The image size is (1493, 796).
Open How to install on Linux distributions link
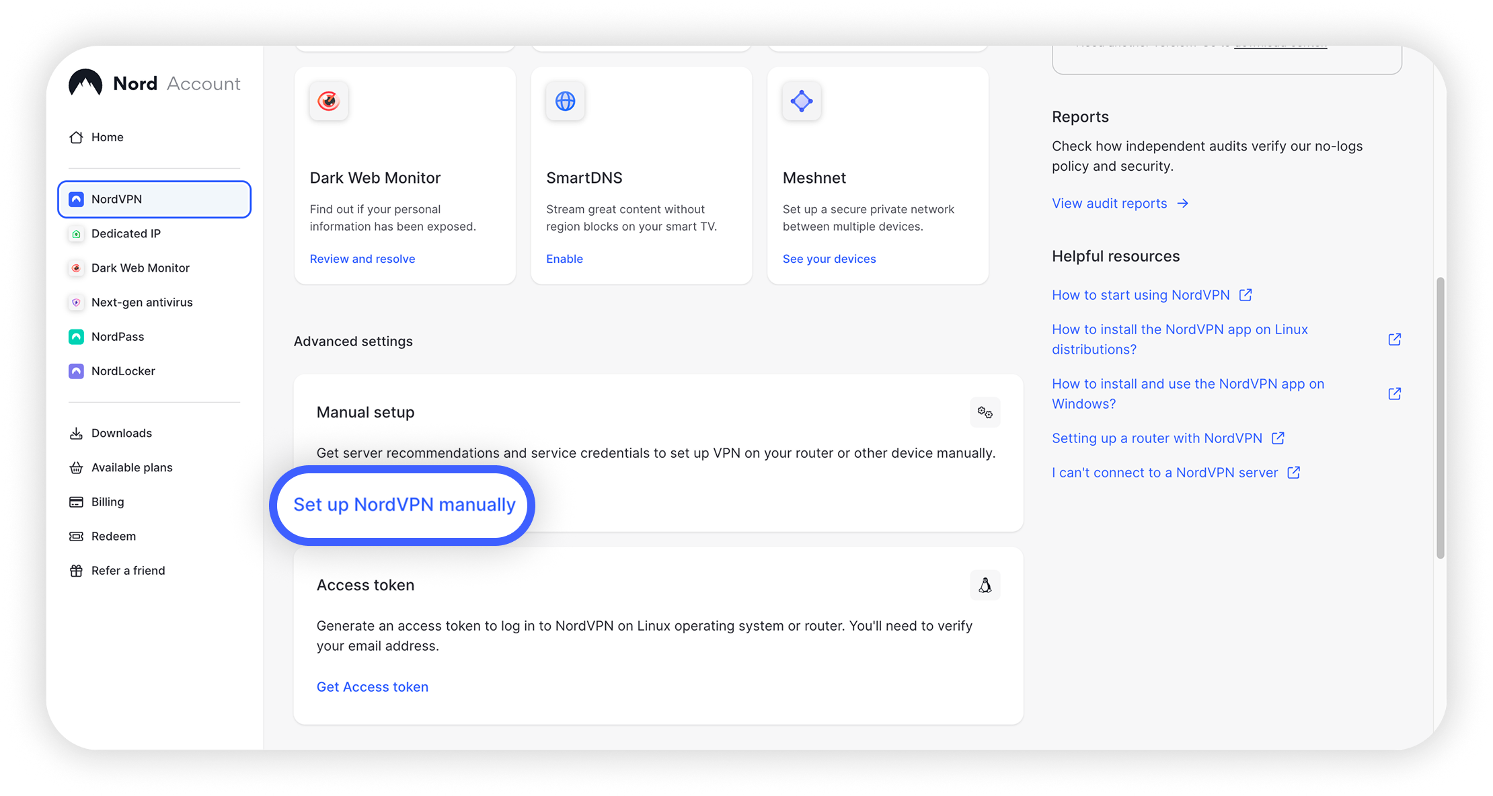coord(1180,340)
